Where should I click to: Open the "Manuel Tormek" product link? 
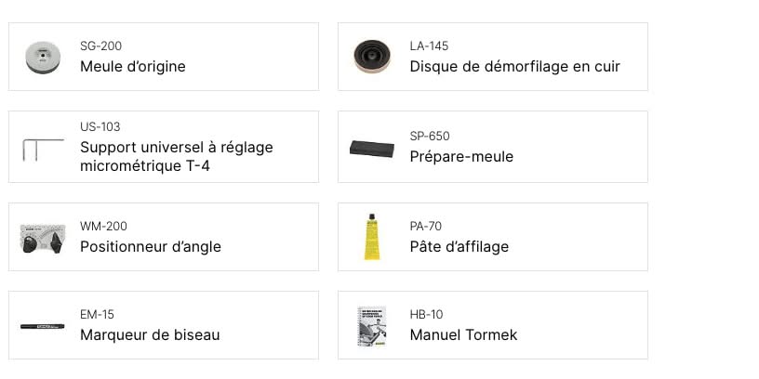click(x=463, y=334)
